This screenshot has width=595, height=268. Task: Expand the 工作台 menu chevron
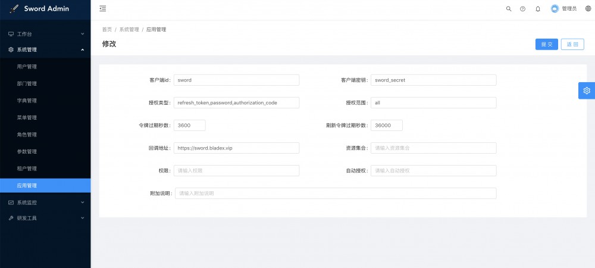[x=82, y=34]
